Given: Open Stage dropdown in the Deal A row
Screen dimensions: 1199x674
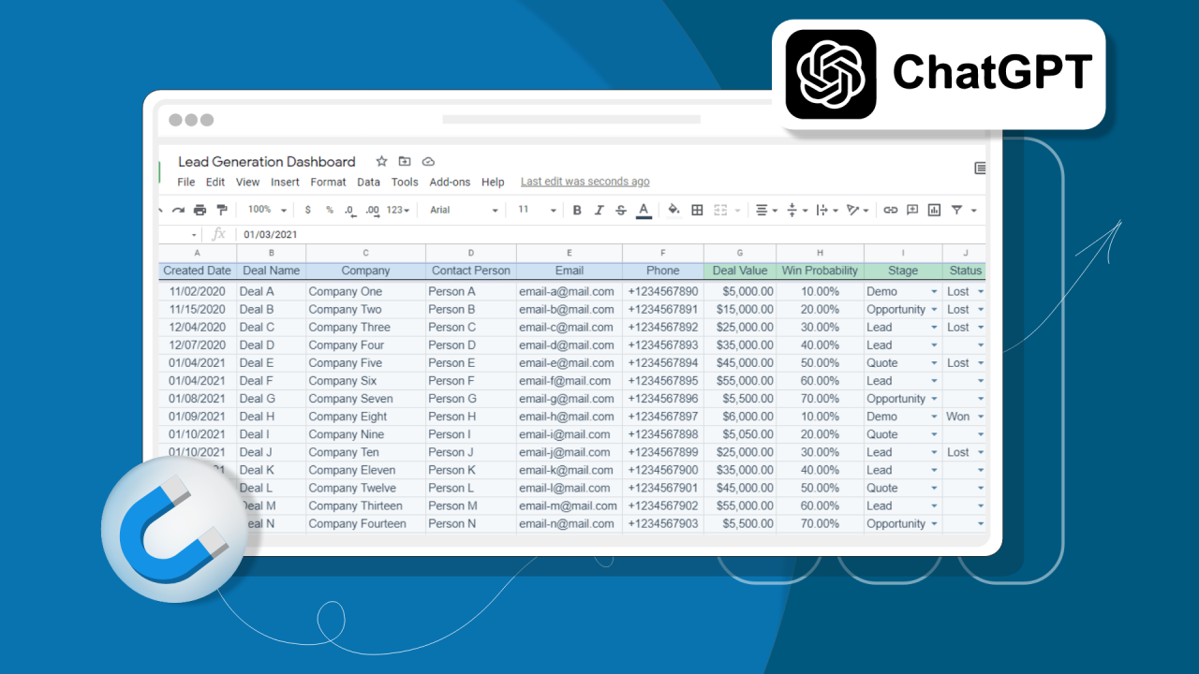Looking at the screenshot, I should click(x=934, y=292).
